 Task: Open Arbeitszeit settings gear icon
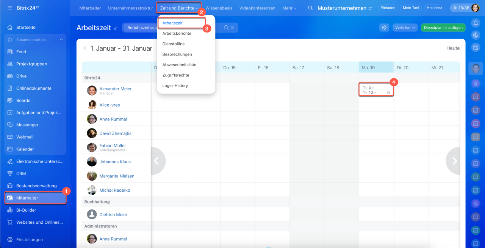click(x=384, y=28)
